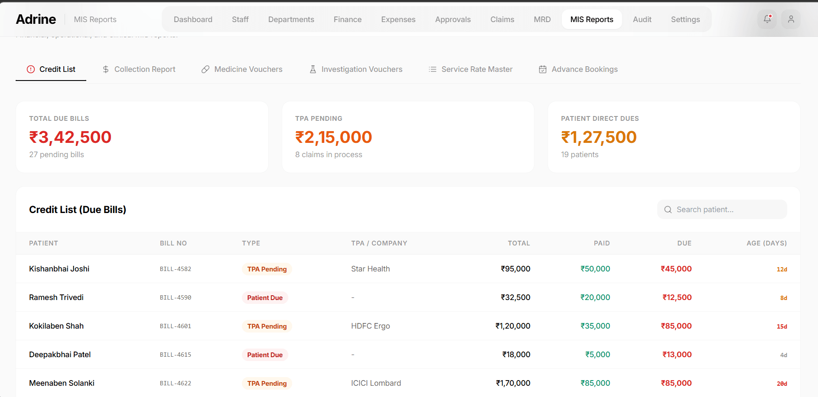
Task: Select the dollar icon next to Collection Report
Action: tap(105, 69)
